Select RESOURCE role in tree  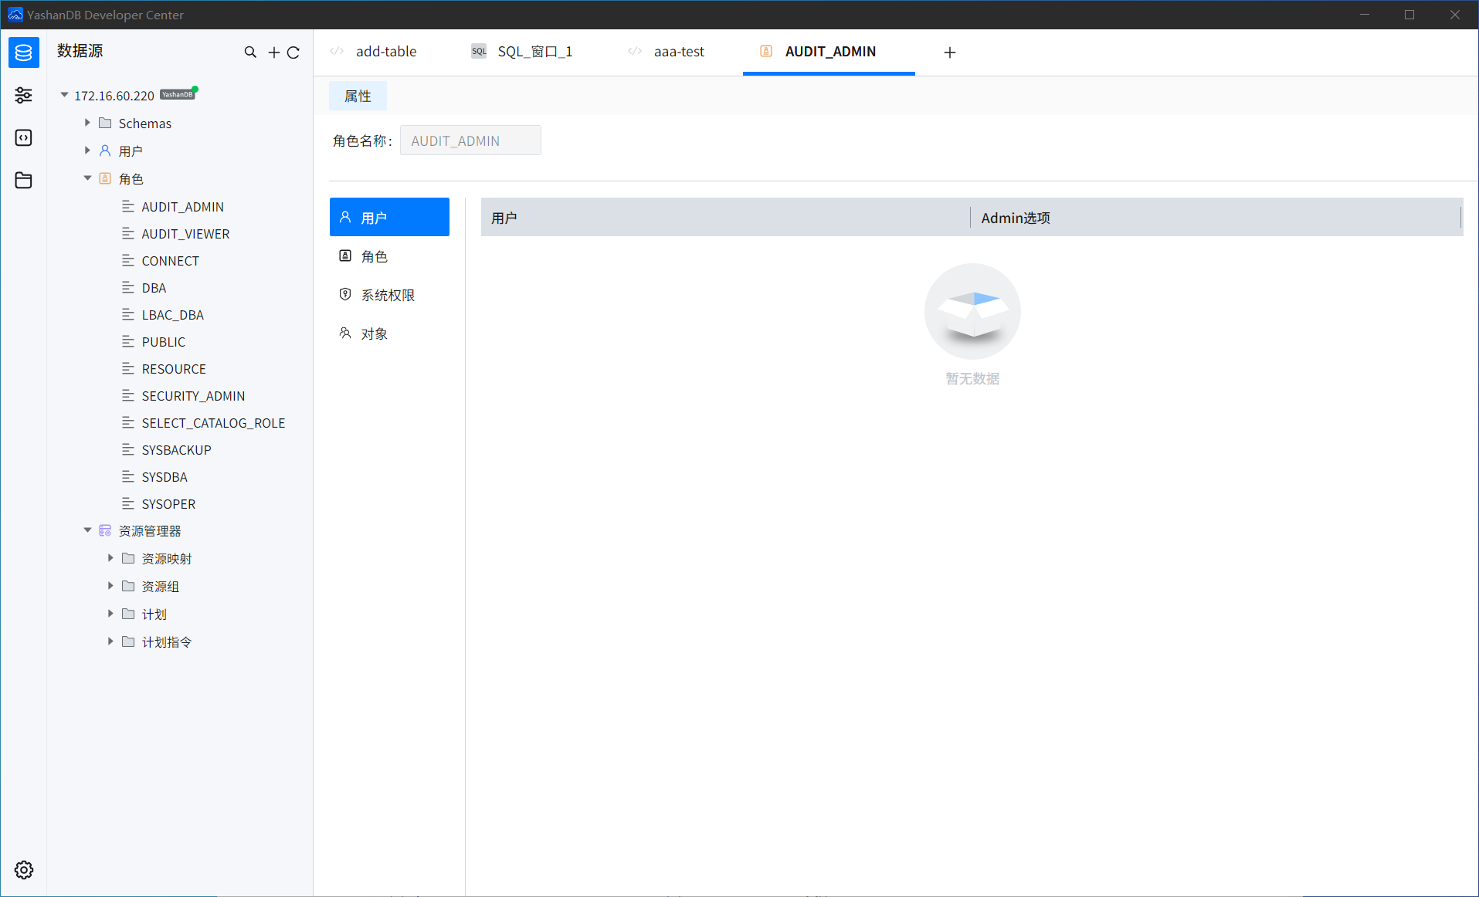pos(174,368)
